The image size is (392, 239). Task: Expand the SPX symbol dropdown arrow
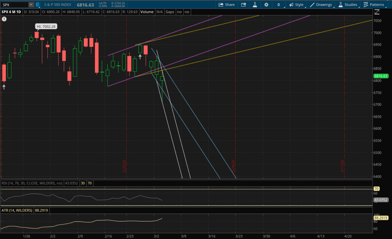click(x=31, y=5)
